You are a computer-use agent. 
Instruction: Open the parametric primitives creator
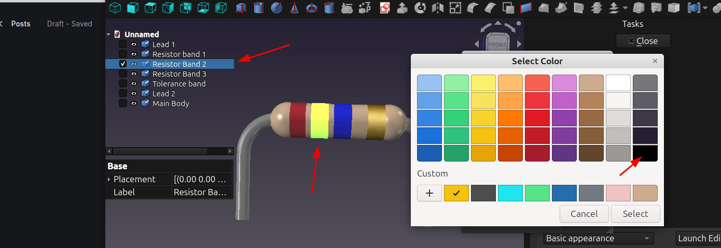(347, 8)
